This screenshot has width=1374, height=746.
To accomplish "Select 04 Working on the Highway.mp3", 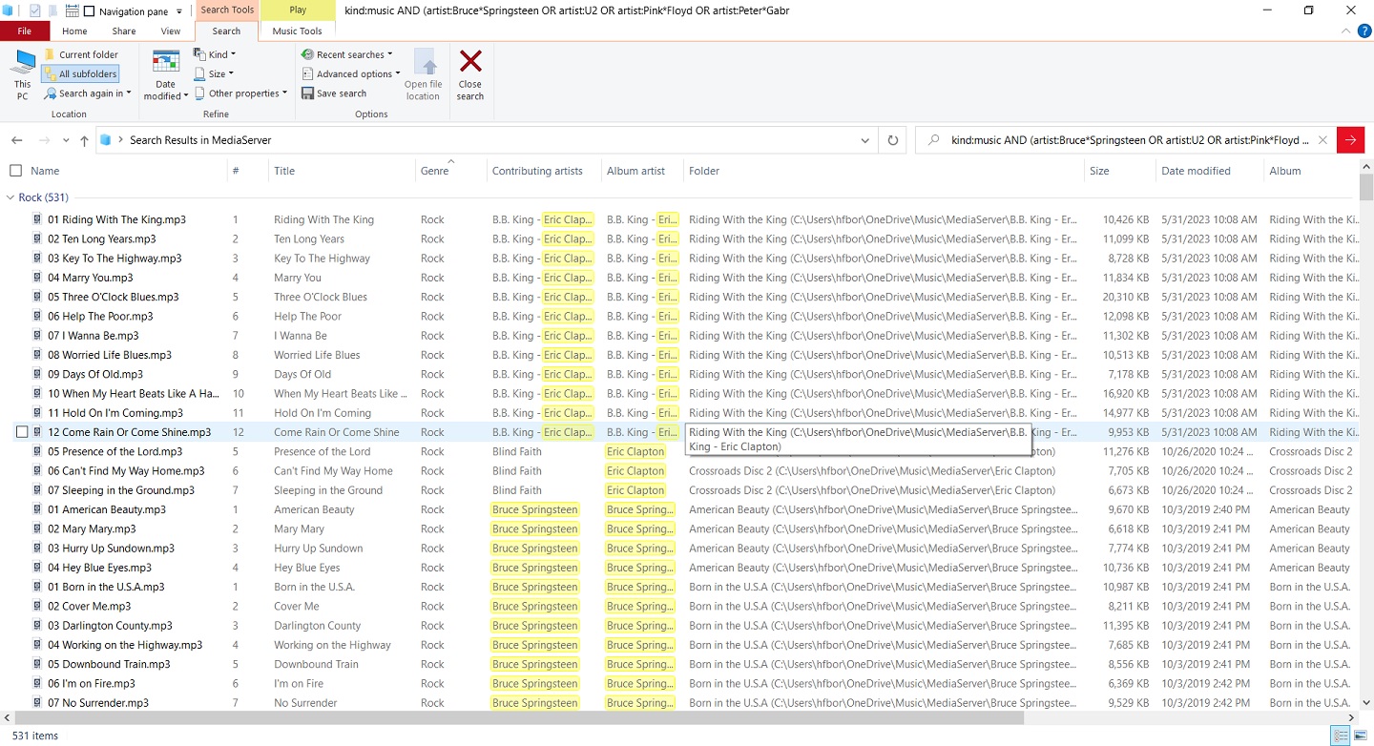I will (125, 645).
